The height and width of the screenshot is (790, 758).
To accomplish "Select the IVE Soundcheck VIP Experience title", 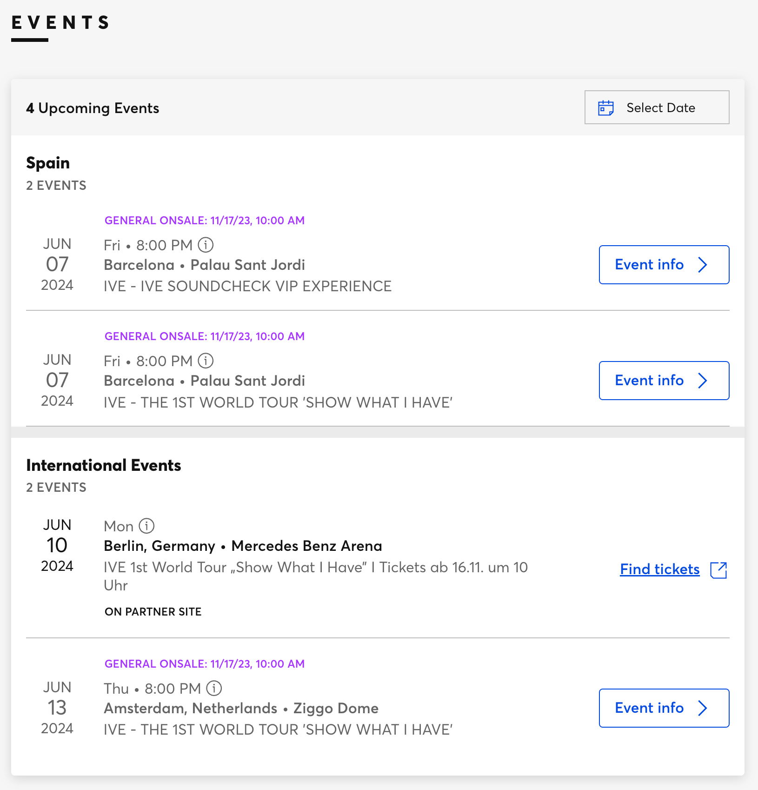I will [247, 286].
